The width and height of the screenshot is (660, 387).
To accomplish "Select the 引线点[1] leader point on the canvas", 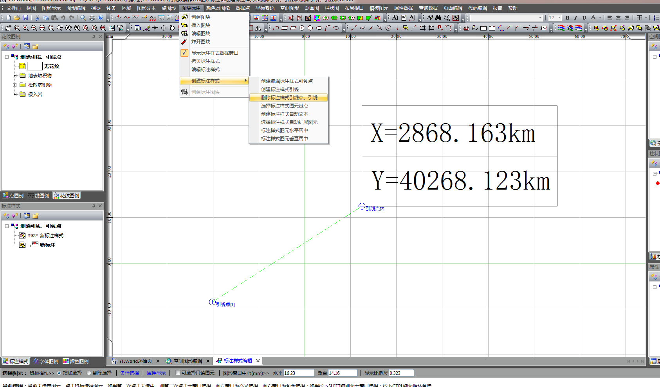I will (212, 302).
